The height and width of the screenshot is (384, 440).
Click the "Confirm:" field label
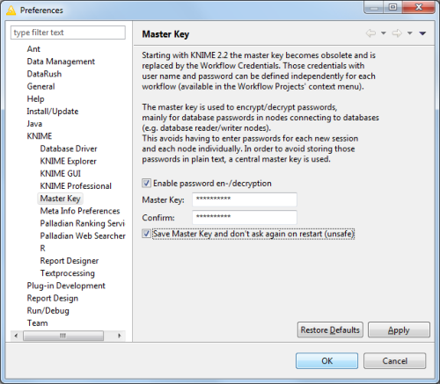click(158, 218)
